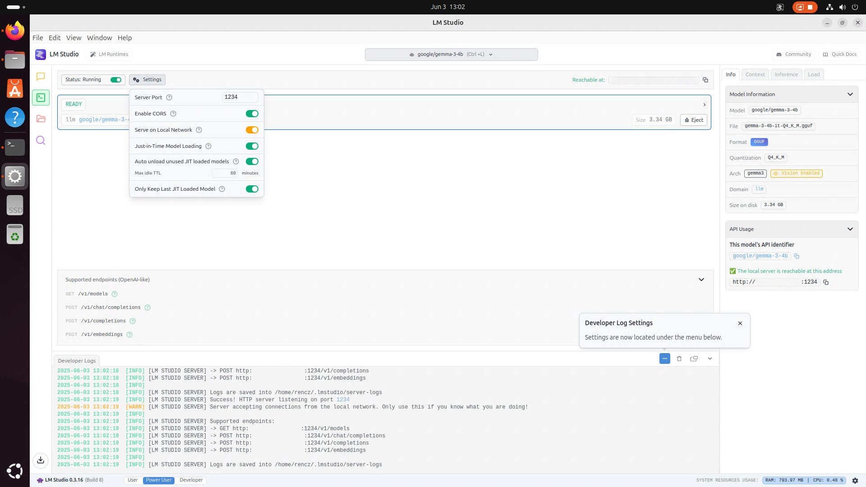Close the server Settings popup button
The image size is (866, 487).
(x=147, y=80)
